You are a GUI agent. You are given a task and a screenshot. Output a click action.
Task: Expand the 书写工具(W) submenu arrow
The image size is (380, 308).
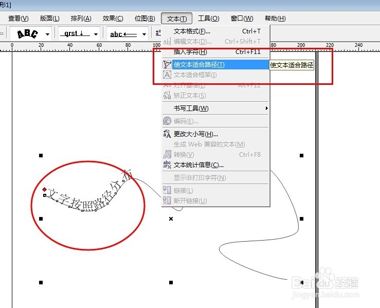(266, 108)
